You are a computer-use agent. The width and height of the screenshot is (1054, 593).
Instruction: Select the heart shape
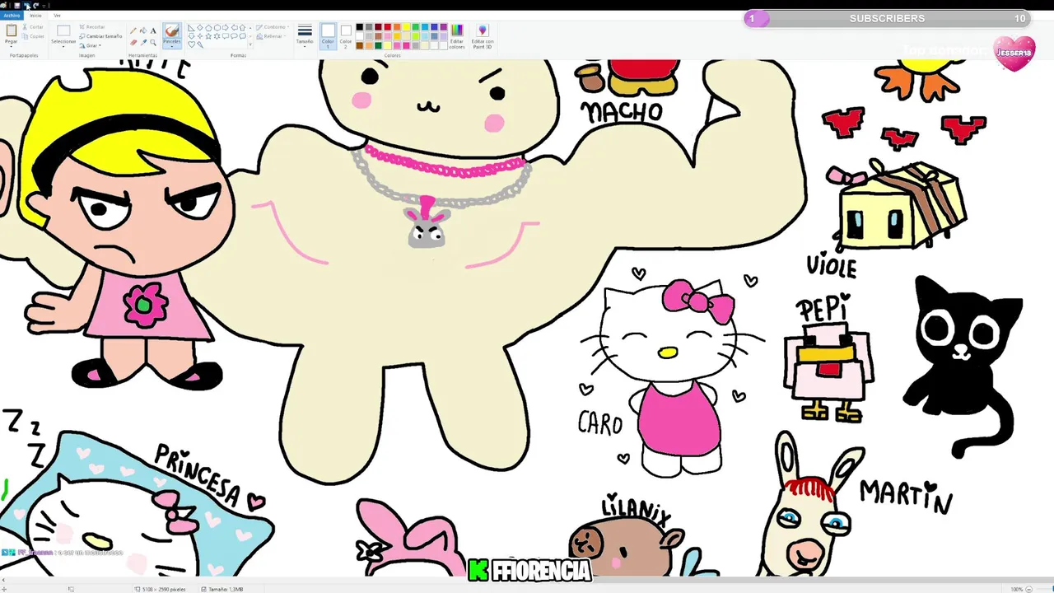(191, 44)
